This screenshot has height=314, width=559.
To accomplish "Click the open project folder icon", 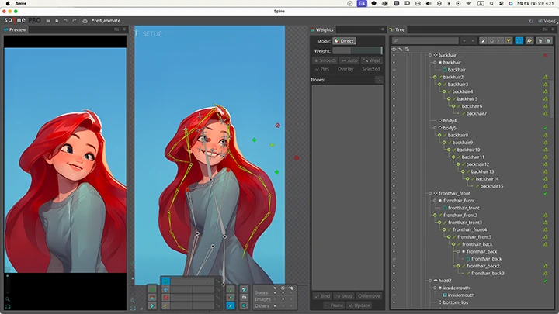I will (48, 21).
